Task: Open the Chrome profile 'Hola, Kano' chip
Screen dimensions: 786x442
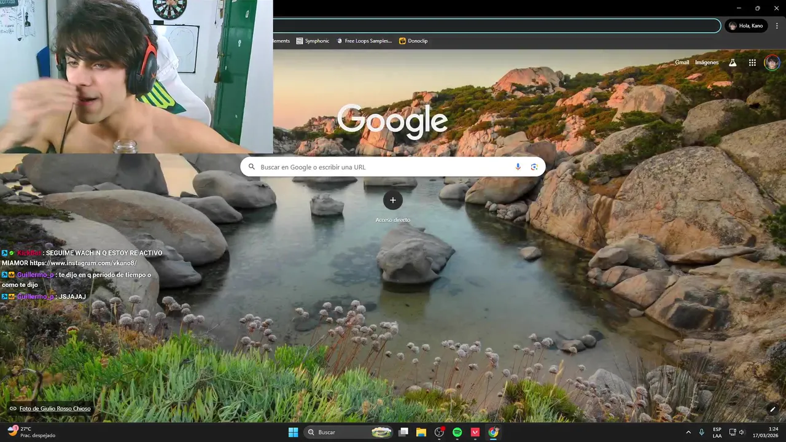Action: coord(746,26)
